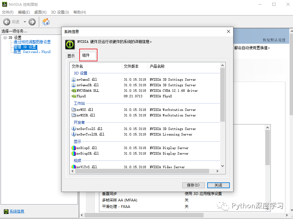The image size is (293, 219).
Task: Select 配置 Surround、PhysX tree item
Action: [x=32, y=52]
